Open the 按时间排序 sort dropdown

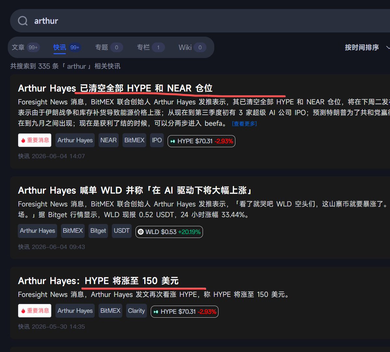coord(367,47)
